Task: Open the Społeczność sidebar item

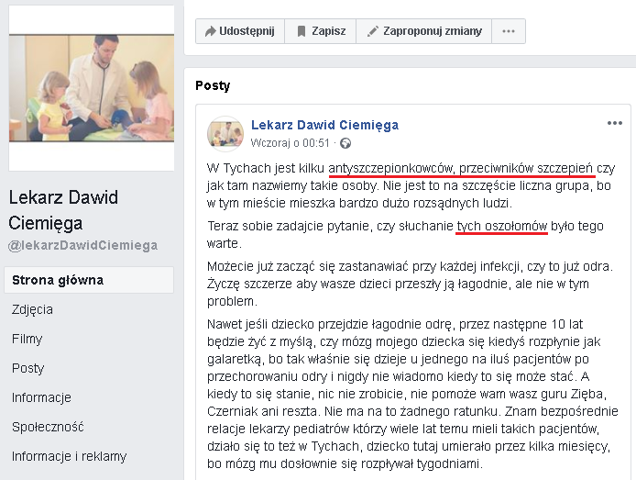Action: coord(48,427)
